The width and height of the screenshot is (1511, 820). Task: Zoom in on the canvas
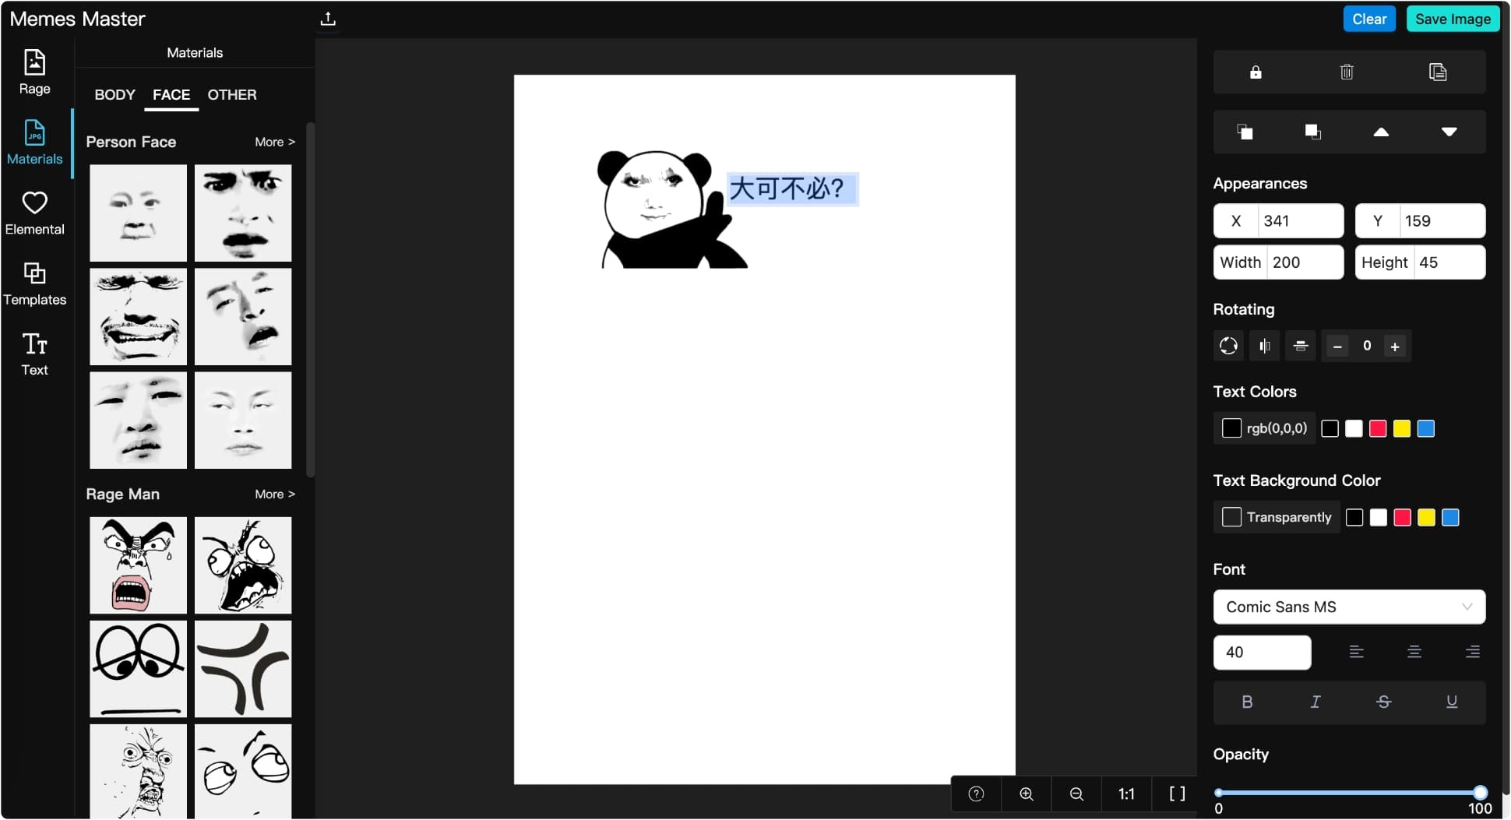[1027, 794]
